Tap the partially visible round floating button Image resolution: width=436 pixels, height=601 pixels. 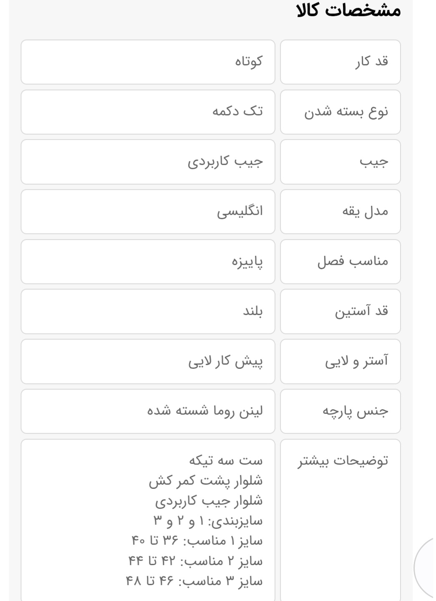click(x=426, y=568)
